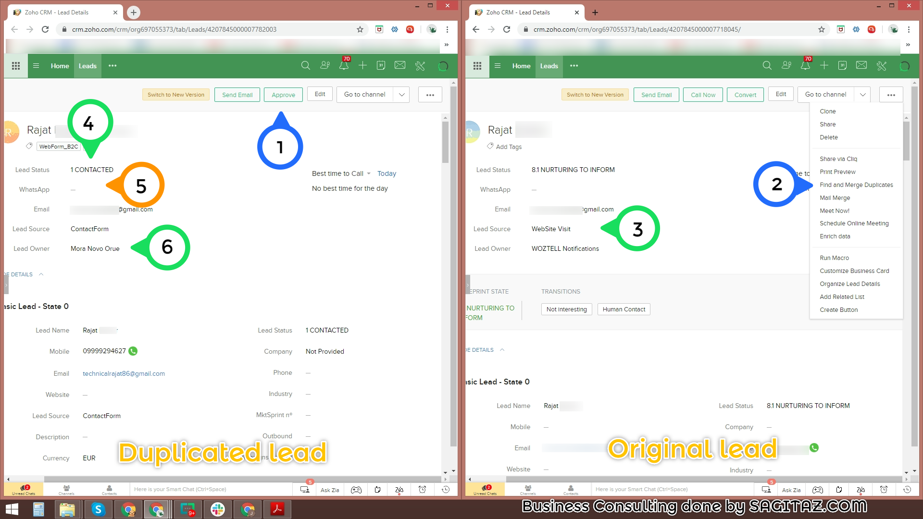Switch to Leads tab in right window
923x519 pixels.
(x=549, y=66)
